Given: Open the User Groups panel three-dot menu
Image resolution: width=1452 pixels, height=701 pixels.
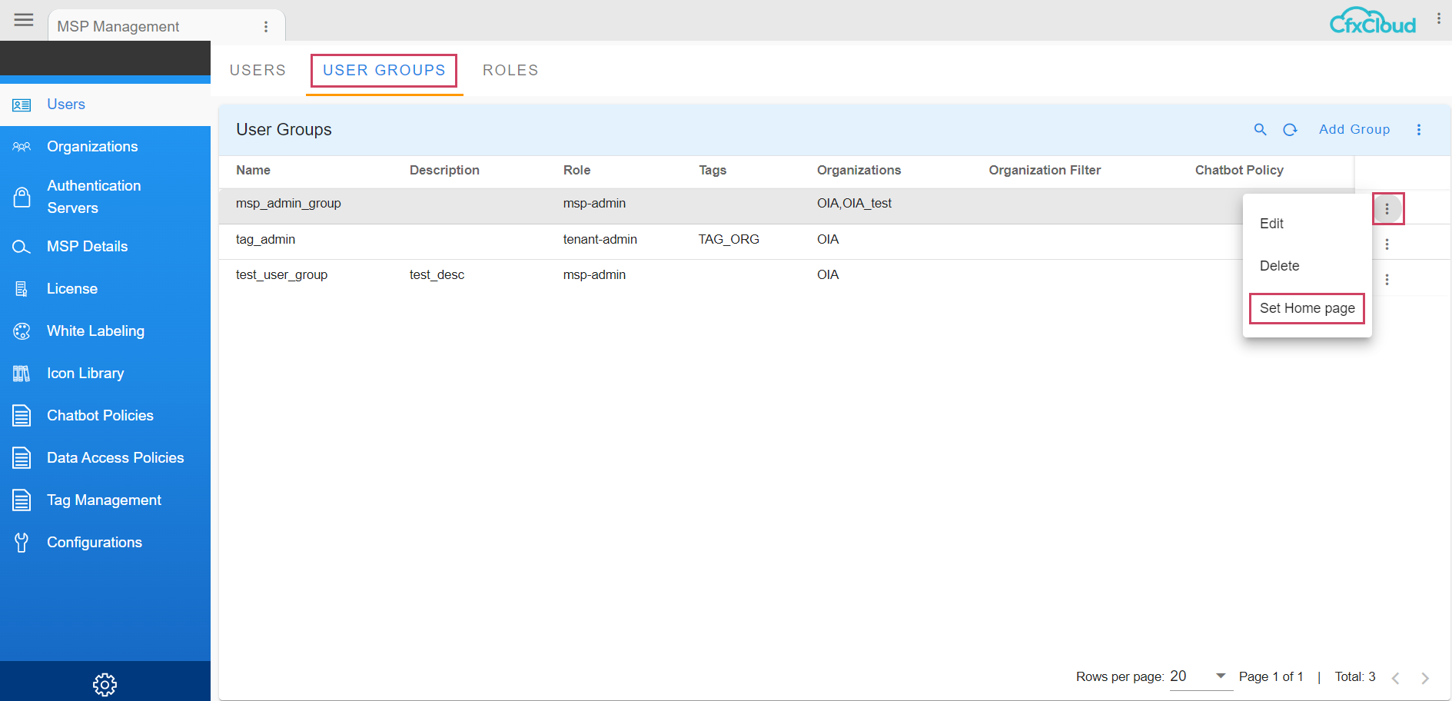Looking at the screenshot, I should 1419,129.
